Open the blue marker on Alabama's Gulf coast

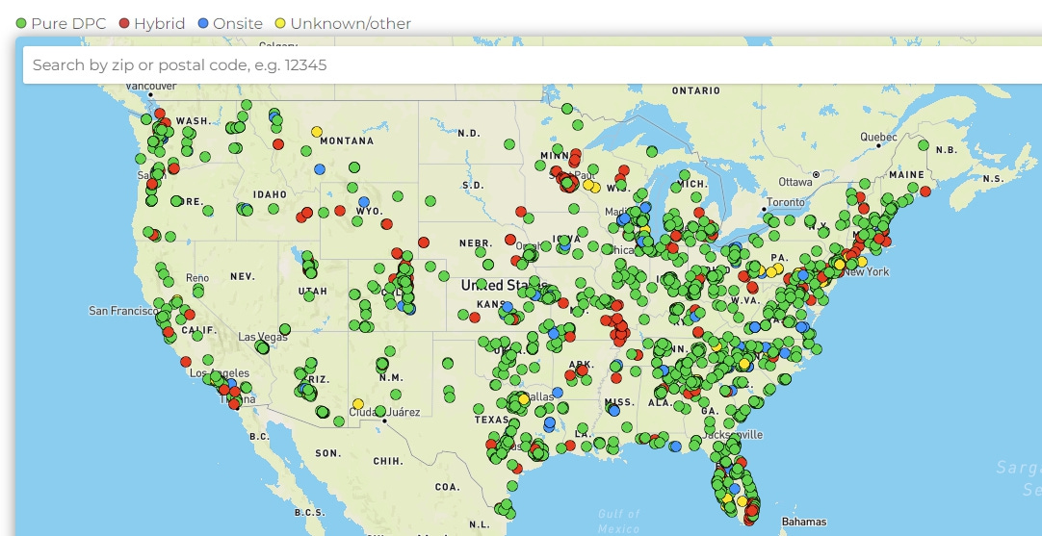pyautogui.click(x=675, y=447)
